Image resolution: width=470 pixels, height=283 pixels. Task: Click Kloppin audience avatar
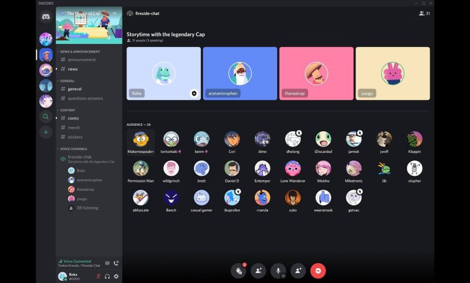[415, 139]
